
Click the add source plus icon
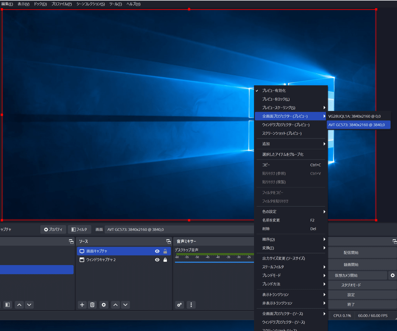click(82, 305)
